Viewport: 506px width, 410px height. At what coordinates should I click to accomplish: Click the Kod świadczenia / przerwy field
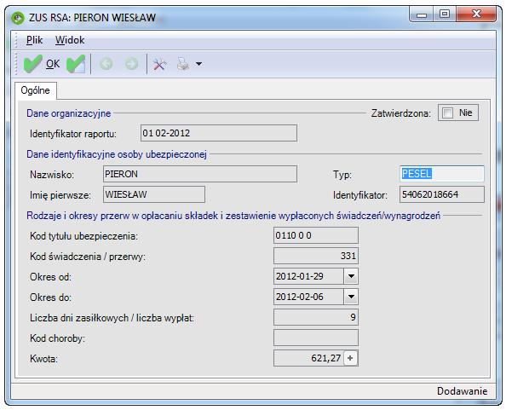coord(316,256)
